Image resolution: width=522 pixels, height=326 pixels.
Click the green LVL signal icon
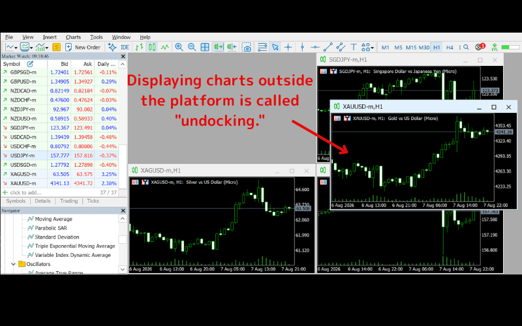(495, 47)
